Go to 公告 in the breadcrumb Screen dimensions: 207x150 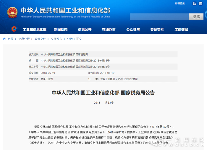(70, 39)
